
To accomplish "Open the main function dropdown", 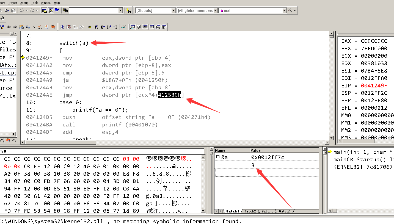I will [x=284, y=10].
